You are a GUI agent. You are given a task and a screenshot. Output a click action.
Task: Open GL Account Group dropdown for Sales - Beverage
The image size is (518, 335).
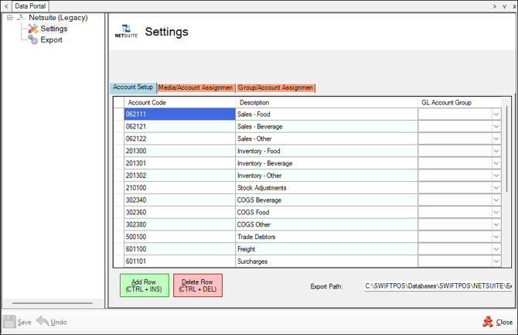pyautogui.click(x=496, y=127)
